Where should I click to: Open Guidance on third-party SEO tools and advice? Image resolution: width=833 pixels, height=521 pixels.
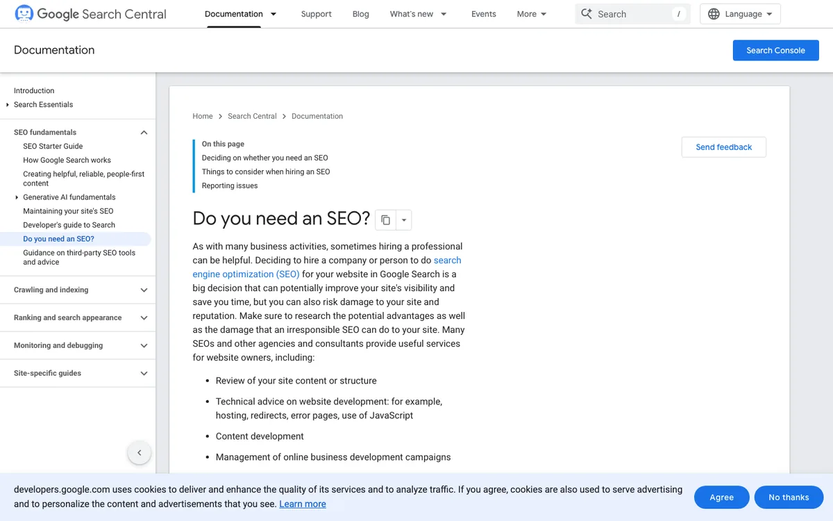click(79, 258)
